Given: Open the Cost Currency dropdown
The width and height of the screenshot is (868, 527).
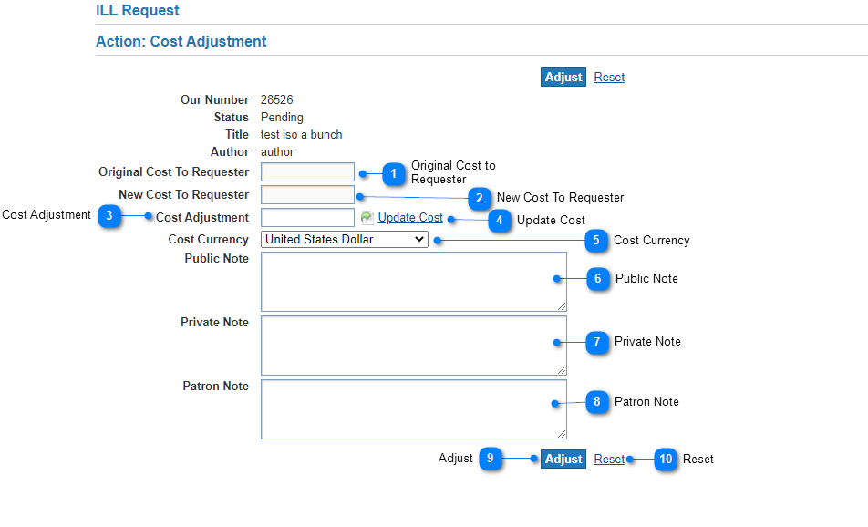Looking at the screenshot, I should coord(344,240).
